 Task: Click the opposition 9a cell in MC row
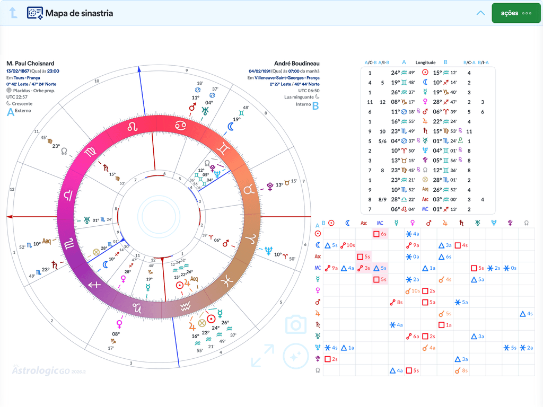coord(331,268)
